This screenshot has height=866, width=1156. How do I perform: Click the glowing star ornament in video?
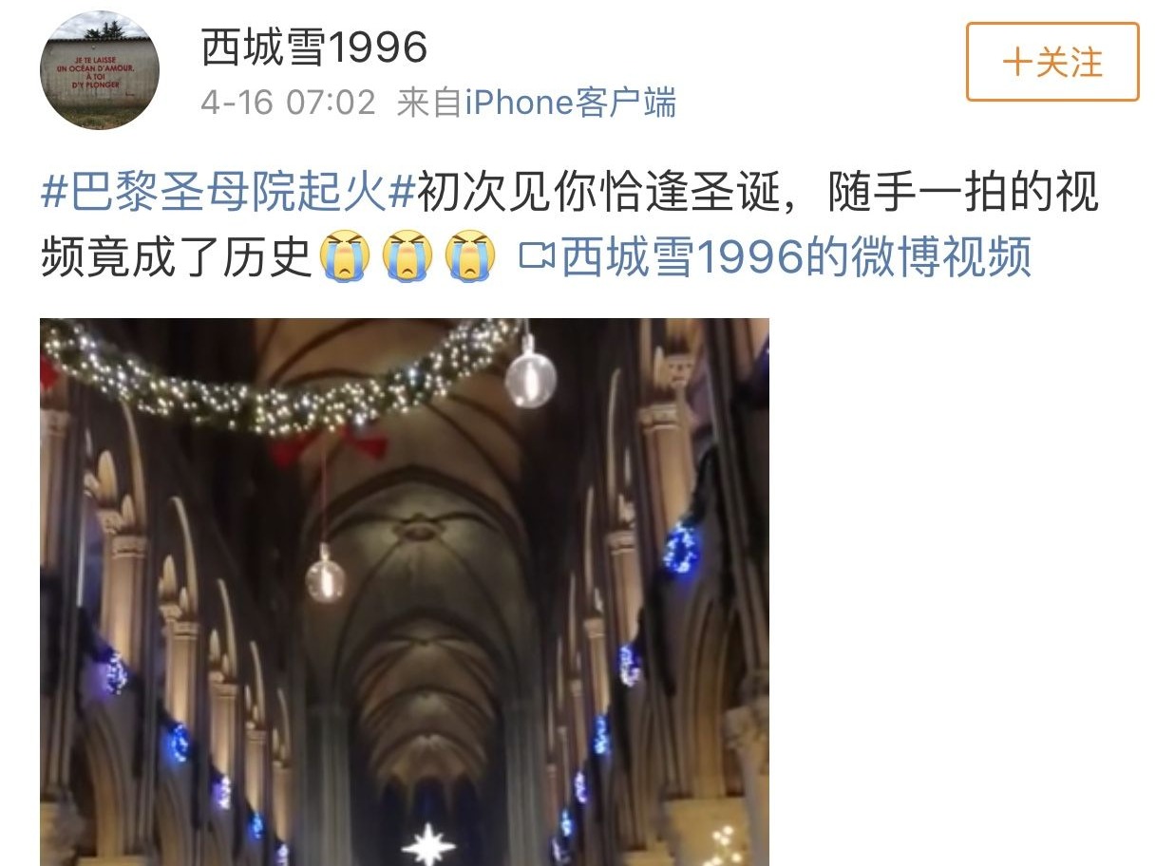pyautogui.click(x=428, y=843)
